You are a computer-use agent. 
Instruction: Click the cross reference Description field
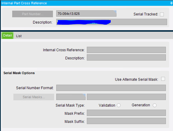pos(126,58)
